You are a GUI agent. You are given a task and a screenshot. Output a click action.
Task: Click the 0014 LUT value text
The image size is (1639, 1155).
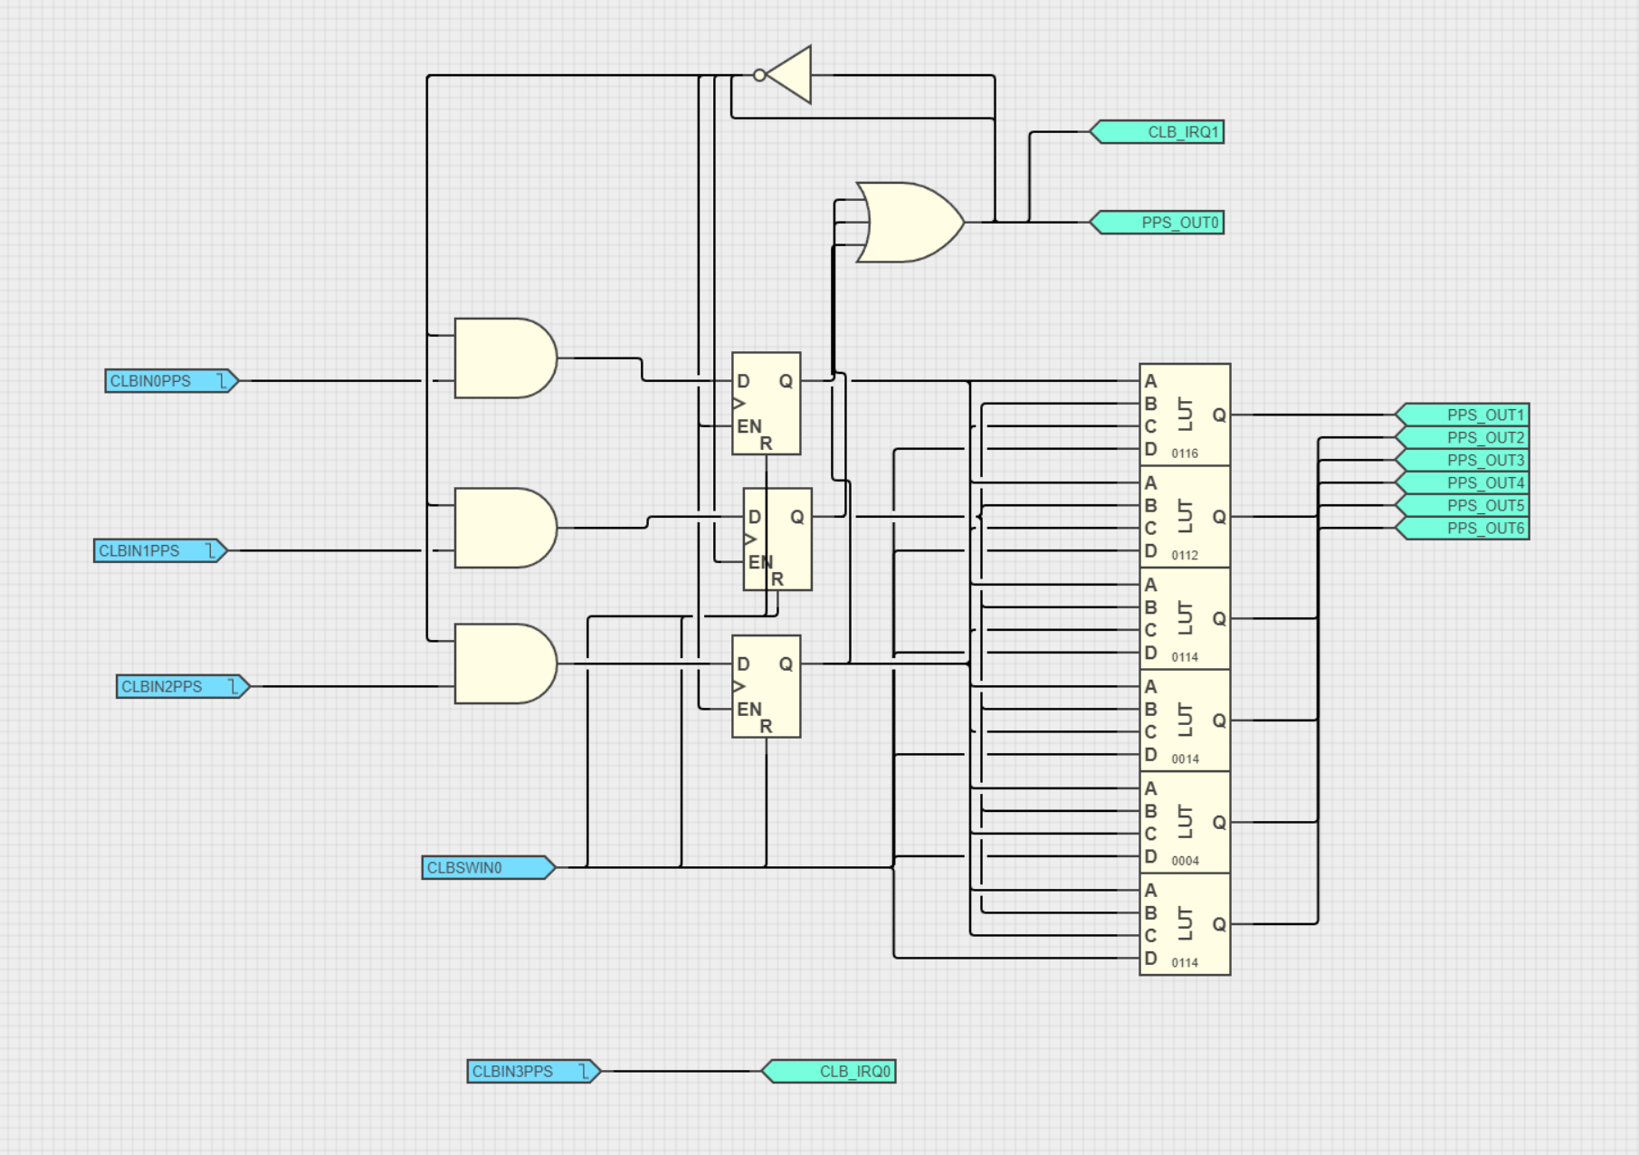point(1185,759)
